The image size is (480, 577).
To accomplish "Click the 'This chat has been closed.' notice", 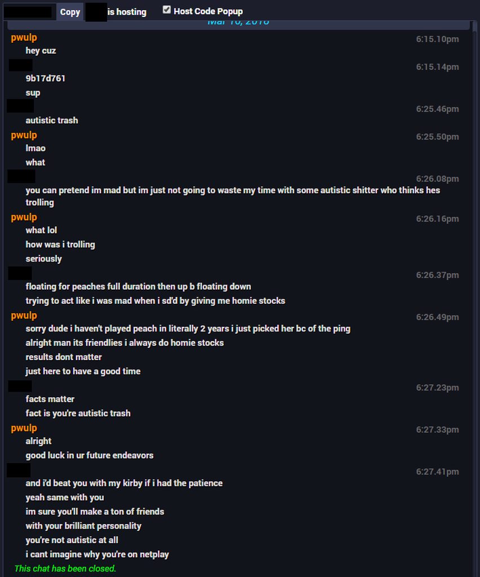I will [x=65, y=569].
